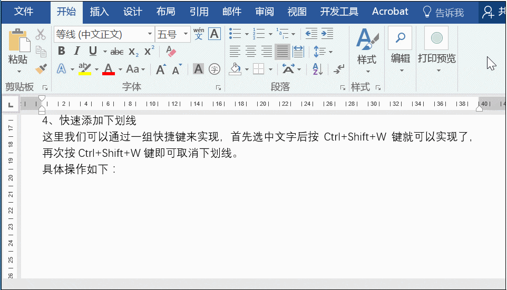Click the Increase Indent icon
This screenshot has height=290, width=507.
point(327,34)
